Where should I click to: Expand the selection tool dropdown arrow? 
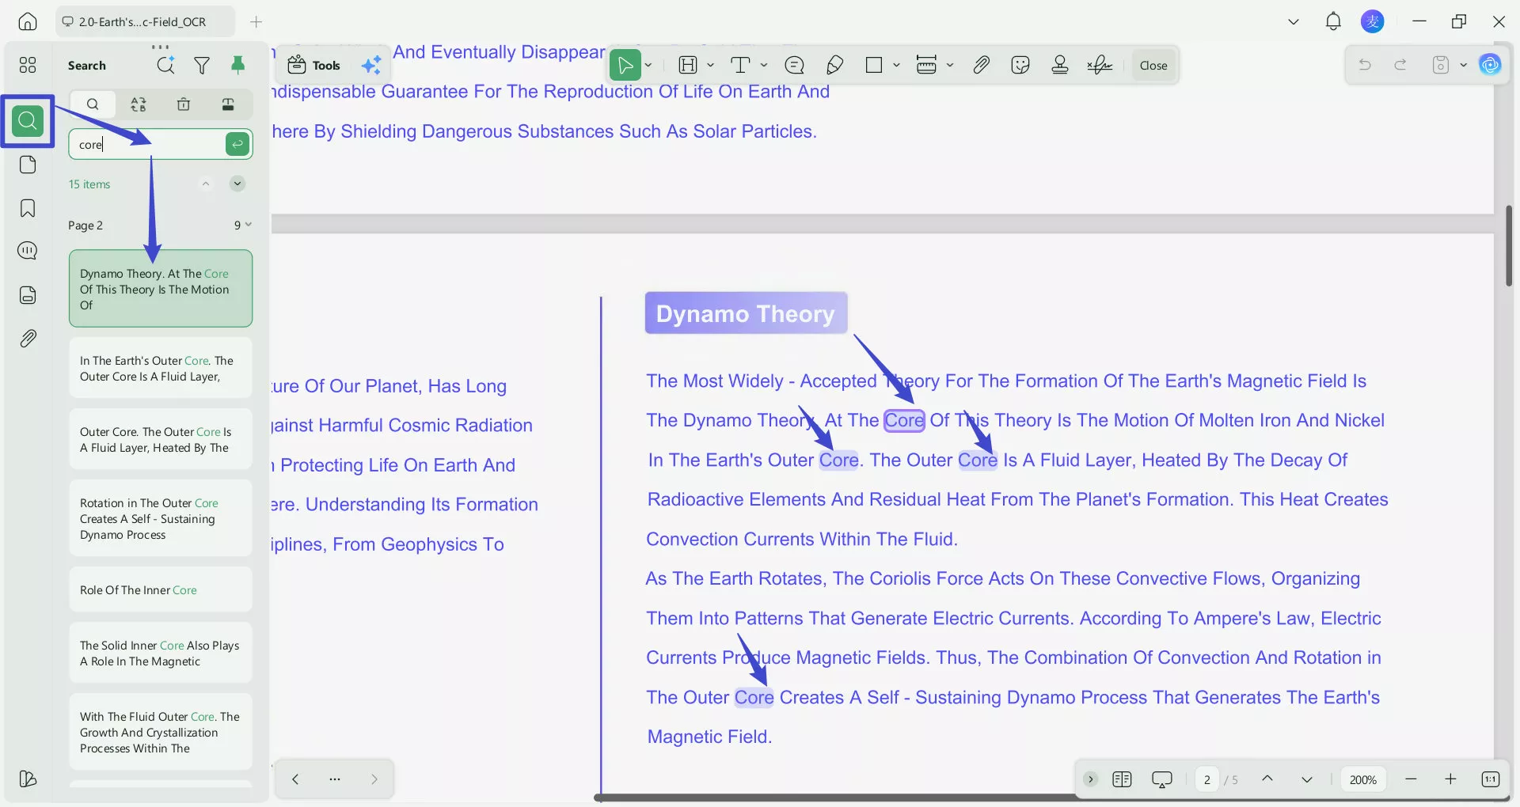647,65
